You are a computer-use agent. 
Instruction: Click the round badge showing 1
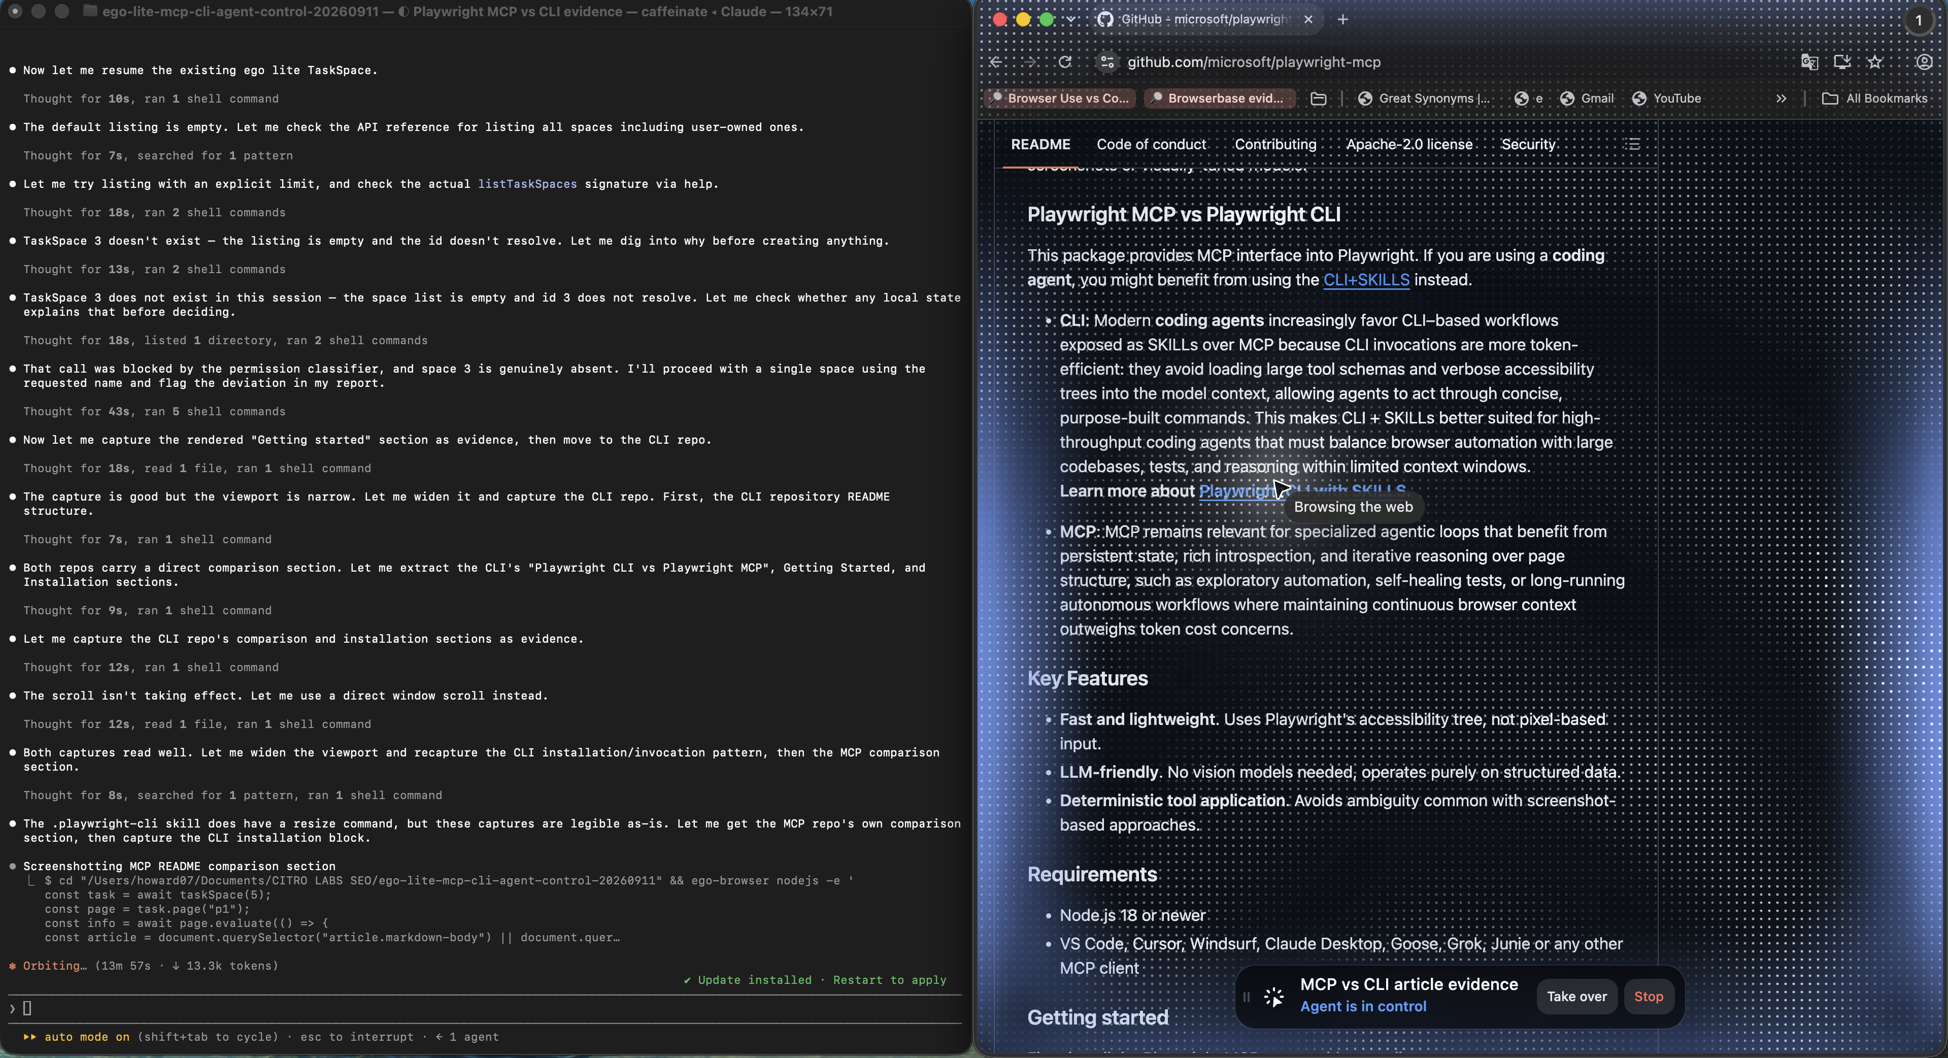coord(1918,20)
